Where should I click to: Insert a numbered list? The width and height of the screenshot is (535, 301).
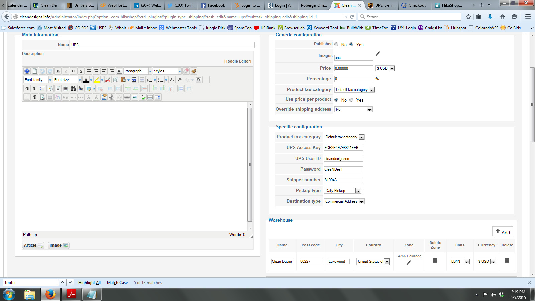pyautogui.click(x=149, y=80)
